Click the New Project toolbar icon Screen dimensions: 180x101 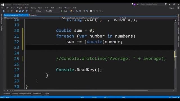point(12,11)
